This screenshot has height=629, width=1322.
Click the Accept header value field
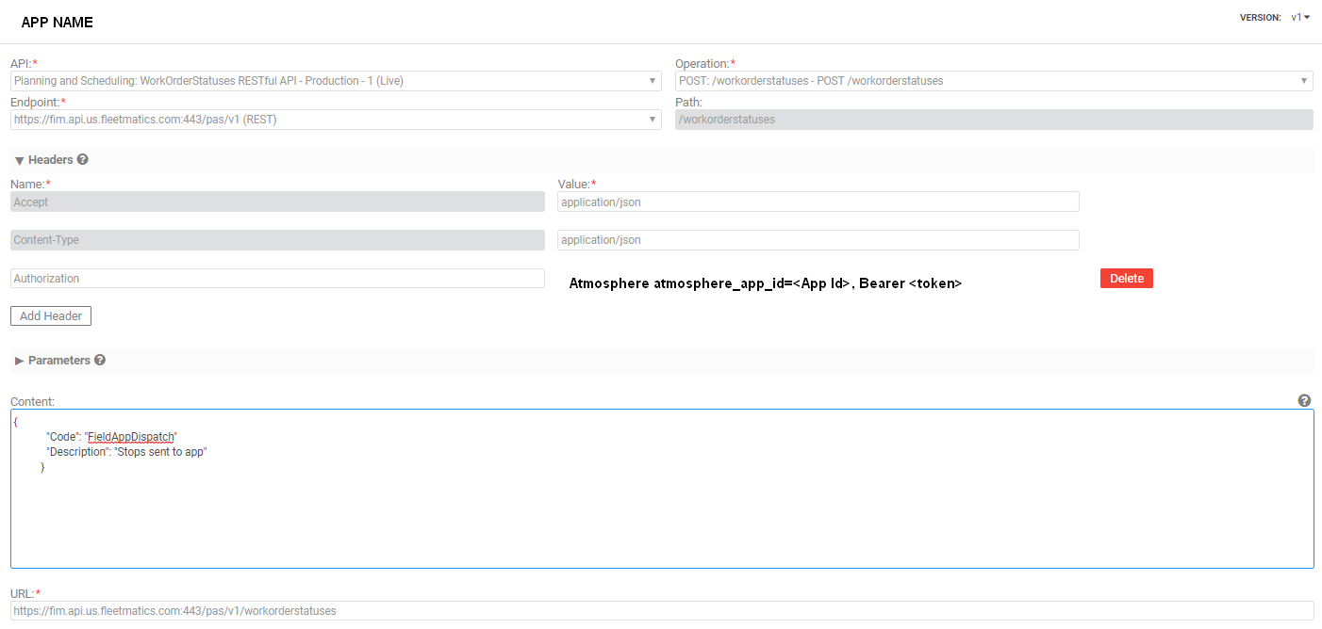coord(818,202)
